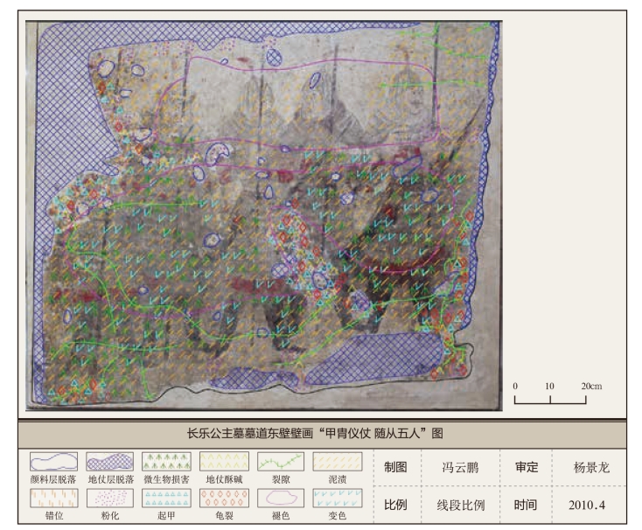The height and width of the screenshot is (530, 642).
Task: Select the legend label text 泥渍
Action: [338, 479]
